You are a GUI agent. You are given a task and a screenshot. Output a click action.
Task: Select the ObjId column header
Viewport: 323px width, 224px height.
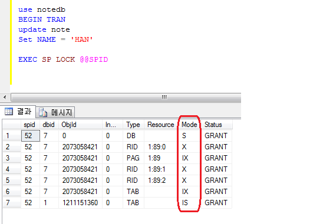[81, 125]
